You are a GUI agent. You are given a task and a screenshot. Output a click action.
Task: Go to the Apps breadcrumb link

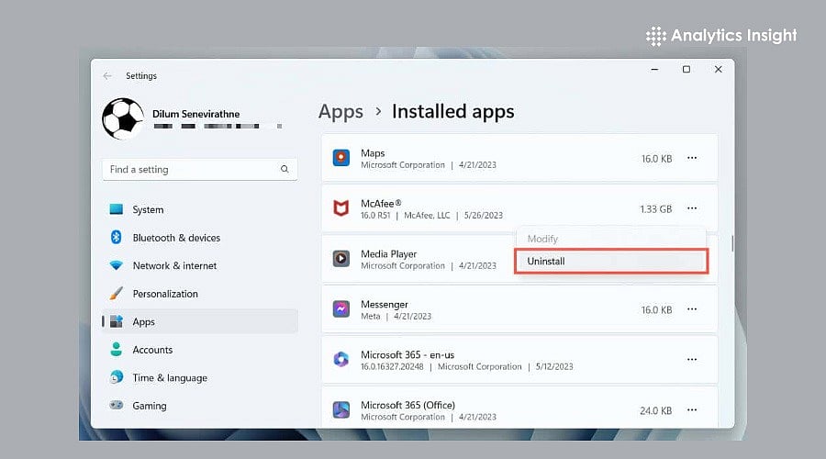click(x=340, y=112)
